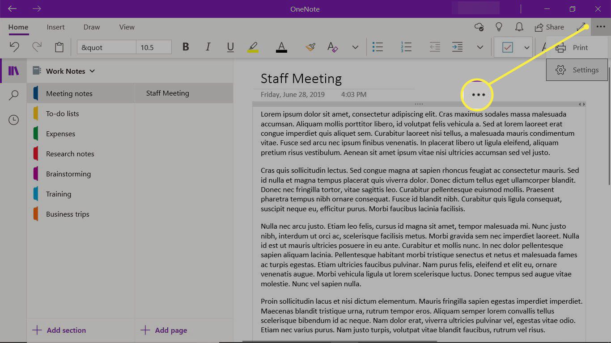This screenshot has width=611, height=343.
Task: Apply black font color
Action: coord(281,47)
